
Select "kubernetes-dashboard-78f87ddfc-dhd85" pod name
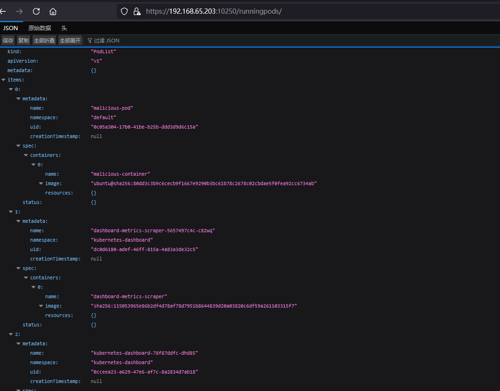tap(145, 353)
